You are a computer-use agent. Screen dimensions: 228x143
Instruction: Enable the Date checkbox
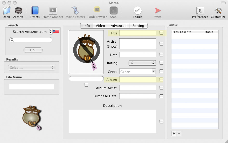161,55
